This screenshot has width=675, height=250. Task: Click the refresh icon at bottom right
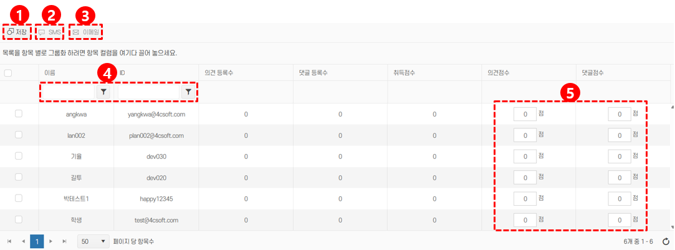click(666, 241)
